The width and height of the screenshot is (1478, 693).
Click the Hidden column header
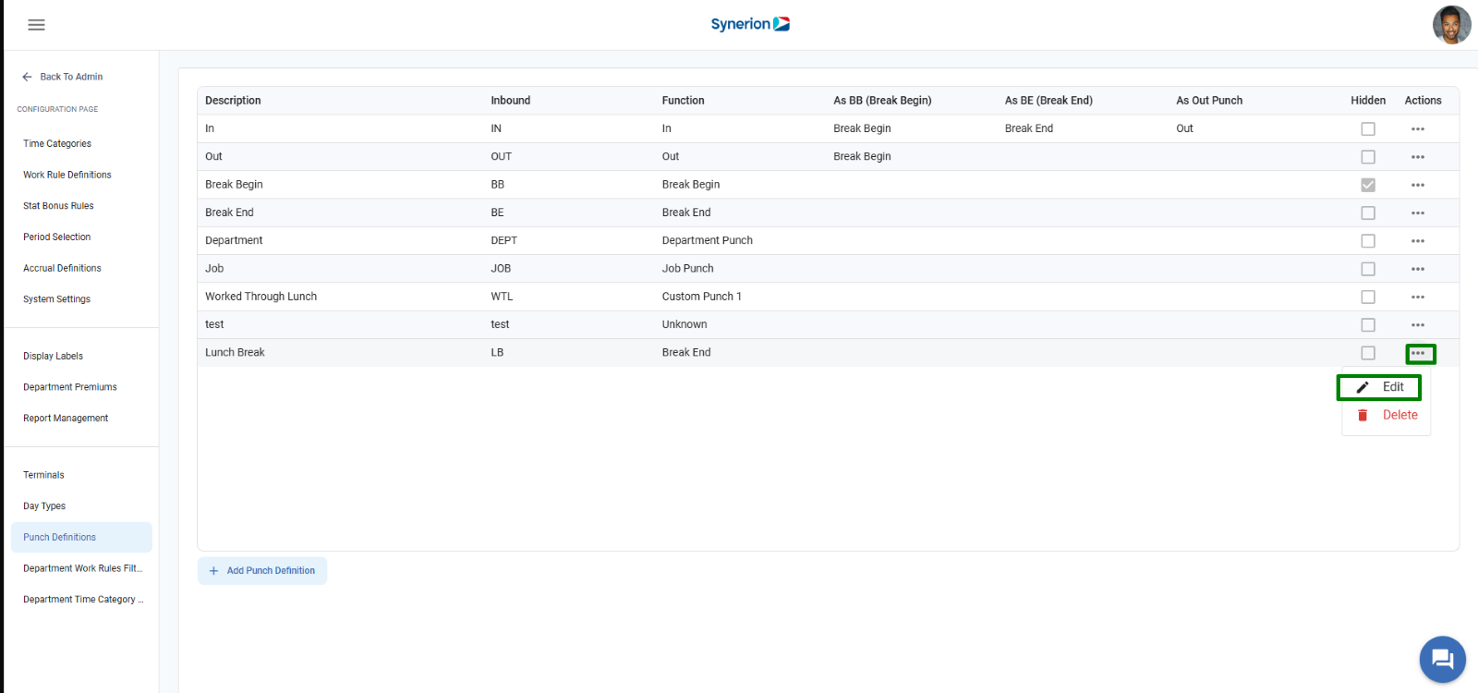pyautogui.click(x=1368, y=101)
